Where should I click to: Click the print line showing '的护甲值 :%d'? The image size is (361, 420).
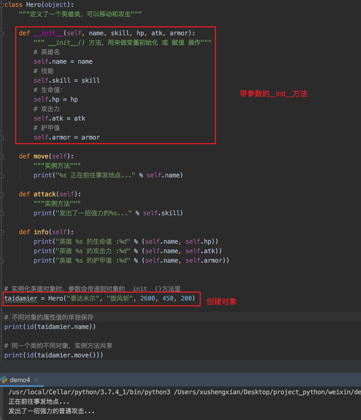coord(131,261)
